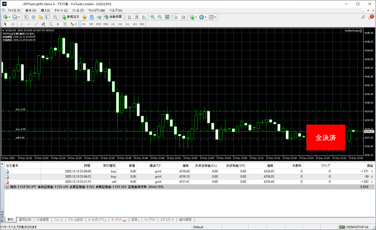The image size is (376, 230).
Task: Select the zoom out magnifier icon
Action: [160, 17]
